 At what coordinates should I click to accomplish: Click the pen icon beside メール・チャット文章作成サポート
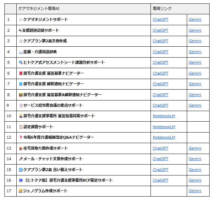[21, 159]
